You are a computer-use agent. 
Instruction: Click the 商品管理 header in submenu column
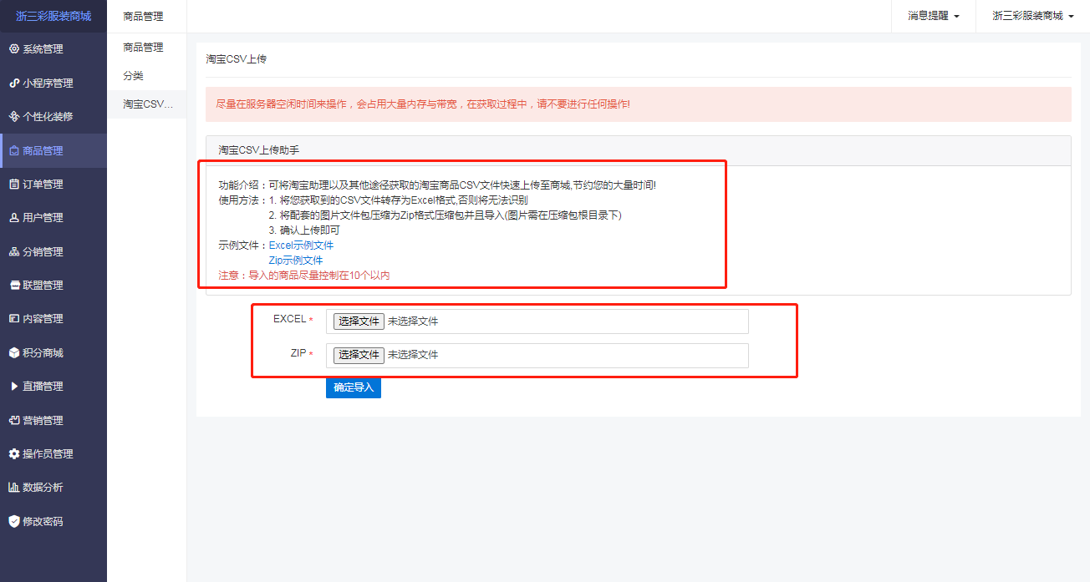point(143,16)
